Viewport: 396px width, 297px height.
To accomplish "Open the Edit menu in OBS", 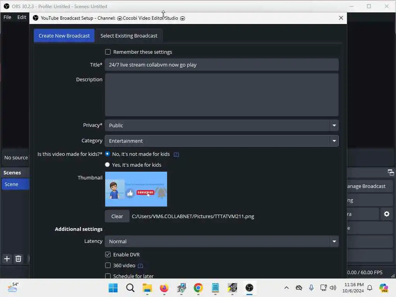I will point(22,17).
